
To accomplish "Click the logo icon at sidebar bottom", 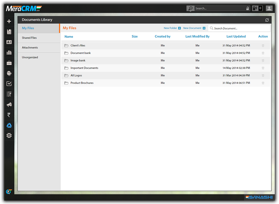I will [x=9, y=192].
